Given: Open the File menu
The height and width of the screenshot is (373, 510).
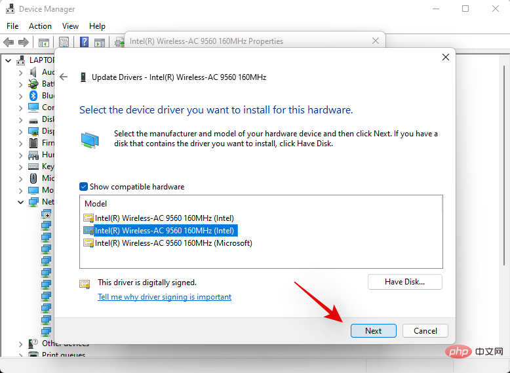Looking at the screenshot, I should pos(12,26).
